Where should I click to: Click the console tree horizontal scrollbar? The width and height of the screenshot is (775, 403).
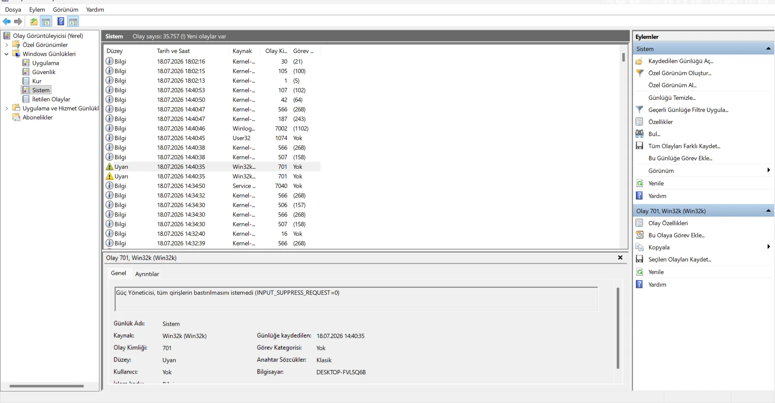point(46,386)
